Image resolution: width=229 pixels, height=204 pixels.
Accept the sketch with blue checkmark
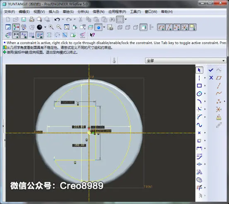(211, 70)
